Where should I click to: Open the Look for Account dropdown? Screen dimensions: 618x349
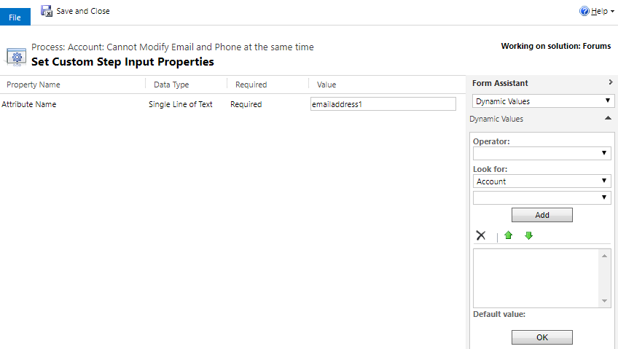tap(542, 181)
